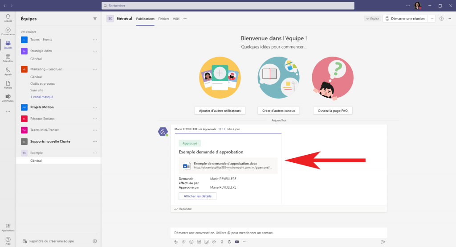Open Exemple de demande d'approbation.docx attachment
Viewport: 456px width, 247px height.
click(228, 165)
